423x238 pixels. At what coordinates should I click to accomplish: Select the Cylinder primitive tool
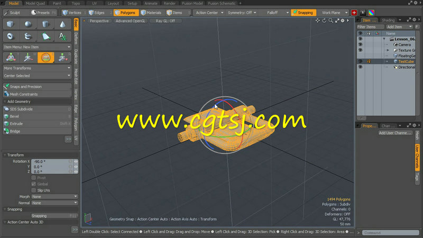pyautogui.click(x=45, y=24)
